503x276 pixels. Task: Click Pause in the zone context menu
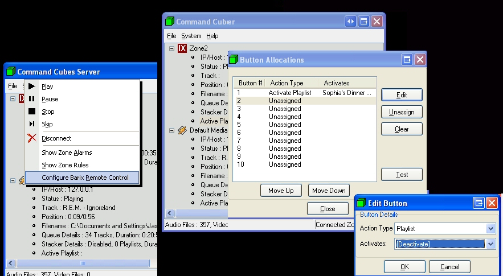click(x=50, y=99)
